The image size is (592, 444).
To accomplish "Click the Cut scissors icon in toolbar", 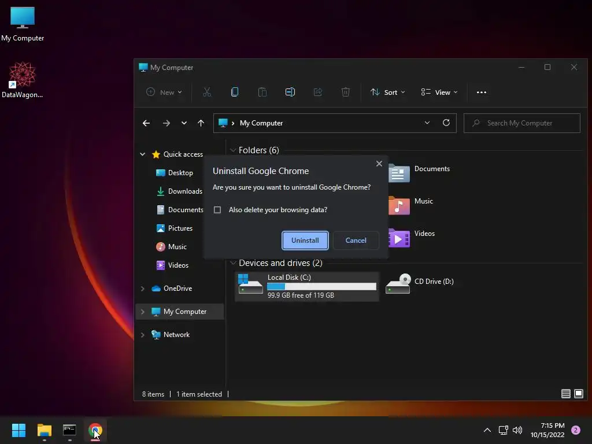I will (x=207, y=92).
